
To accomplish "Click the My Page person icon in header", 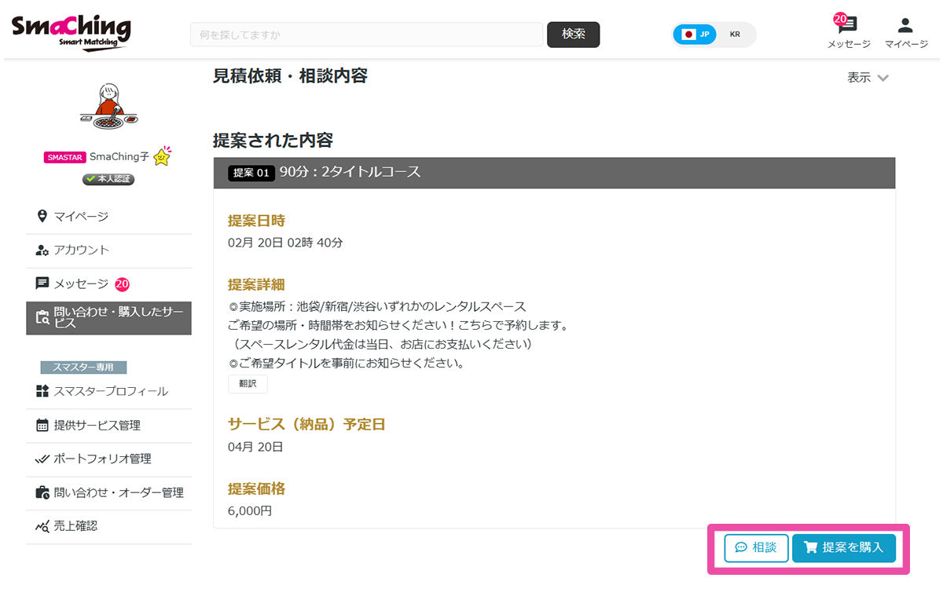I will [x=905, y=26].
